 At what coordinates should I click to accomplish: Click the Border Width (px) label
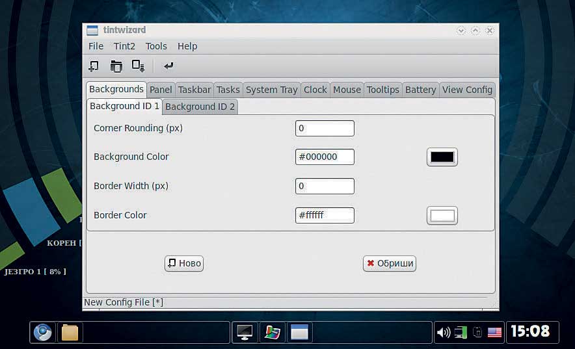[x=131, y=186]
